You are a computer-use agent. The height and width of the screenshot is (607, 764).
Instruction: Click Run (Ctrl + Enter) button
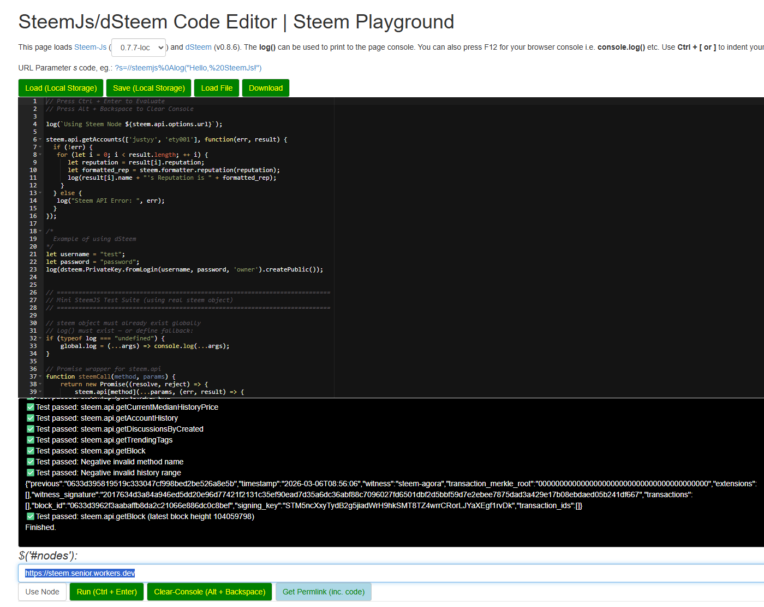pyautogui.click(x=107, y=592)
